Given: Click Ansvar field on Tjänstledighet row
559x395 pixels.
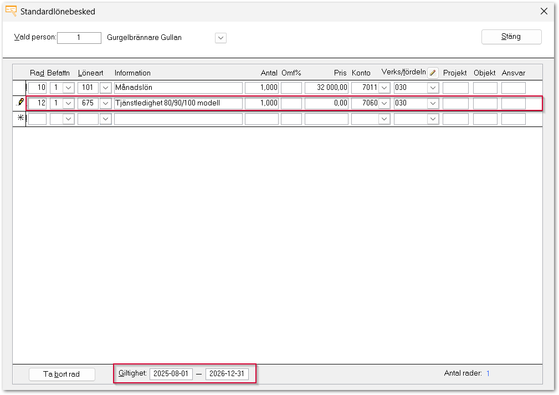Looking at the screenshot, I should pos(514,103).
